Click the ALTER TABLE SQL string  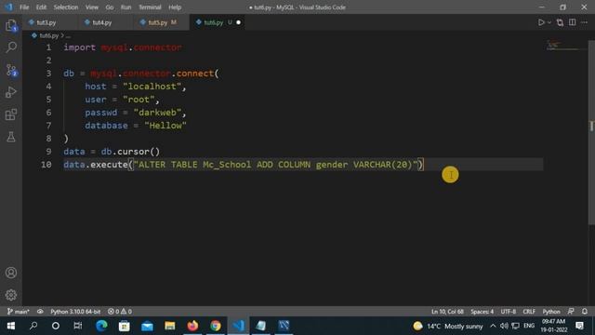coord(275,165)
